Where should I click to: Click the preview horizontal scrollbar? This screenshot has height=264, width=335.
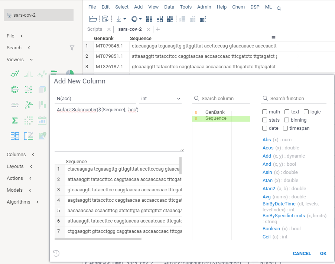point(98,239)
